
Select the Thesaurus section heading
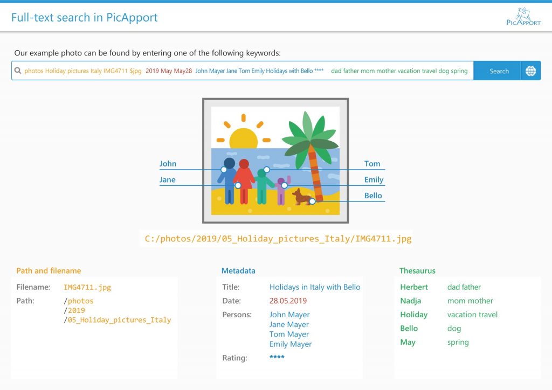pyautogui.click(x=417, y=271)
